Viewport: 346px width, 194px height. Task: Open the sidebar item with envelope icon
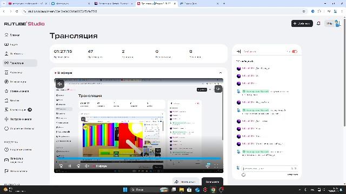[14, 160]
